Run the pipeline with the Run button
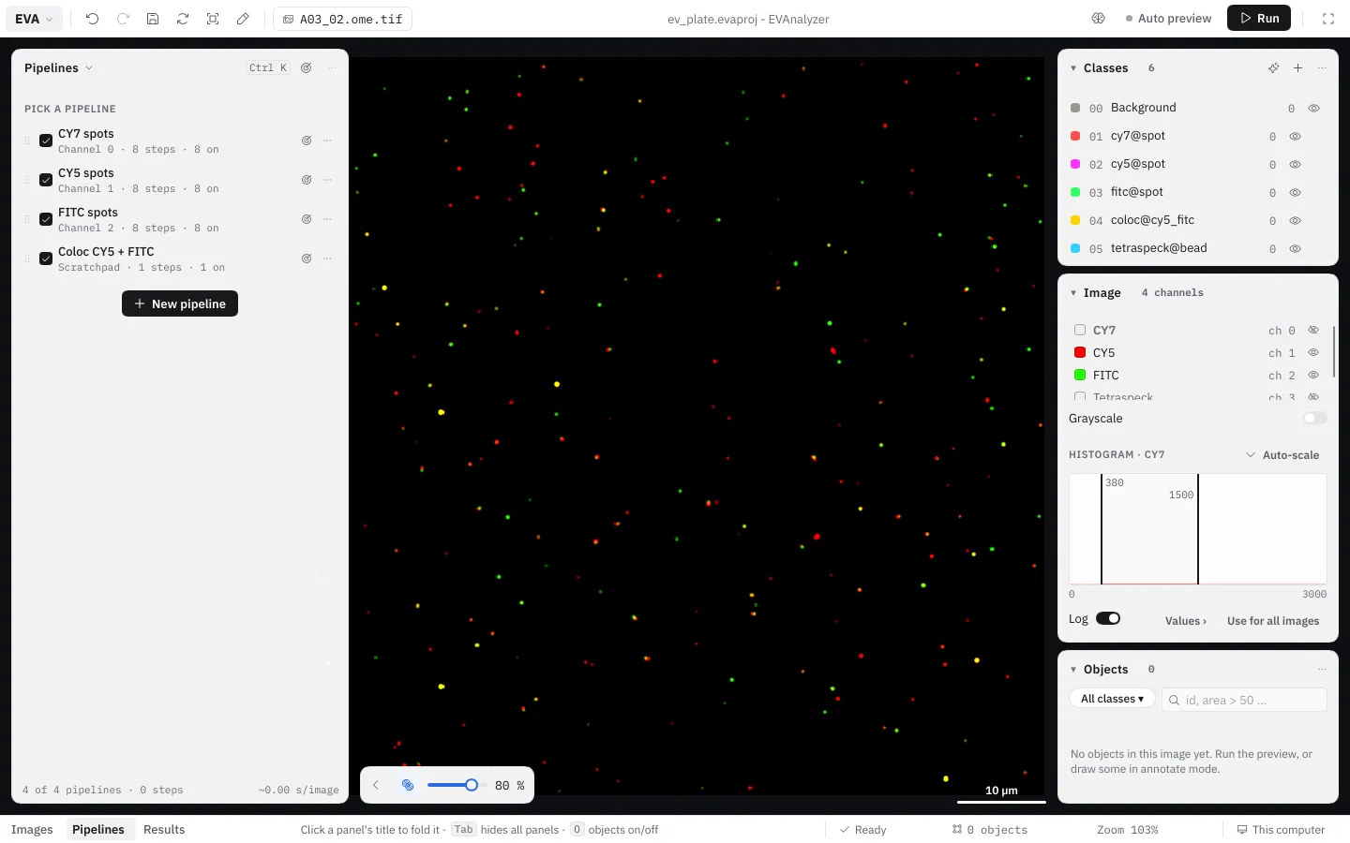Image resolution: width=1350 pixels, height=843 pixels. pyautogui.click(x=1259, y=19)
